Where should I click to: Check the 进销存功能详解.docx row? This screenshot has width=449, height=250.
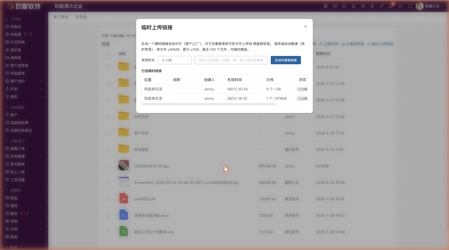coord(109,216)
